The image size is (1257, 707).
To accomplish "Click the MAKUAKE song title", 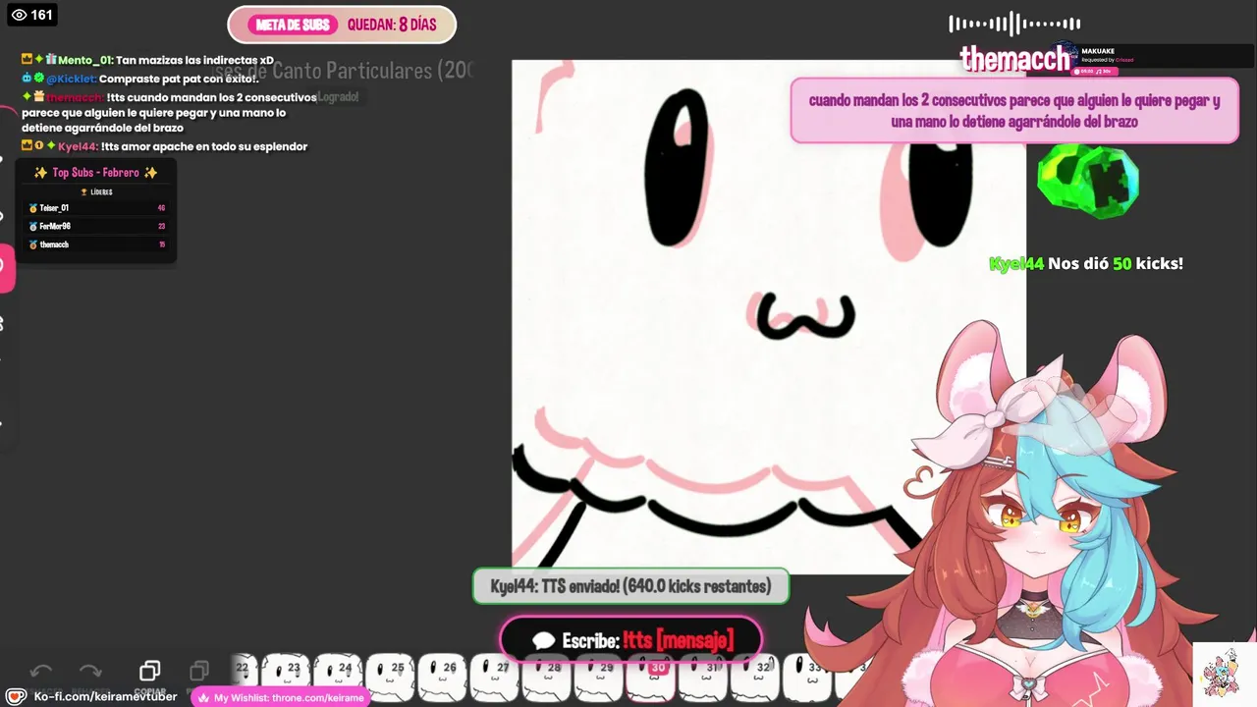I will 1098,51.
